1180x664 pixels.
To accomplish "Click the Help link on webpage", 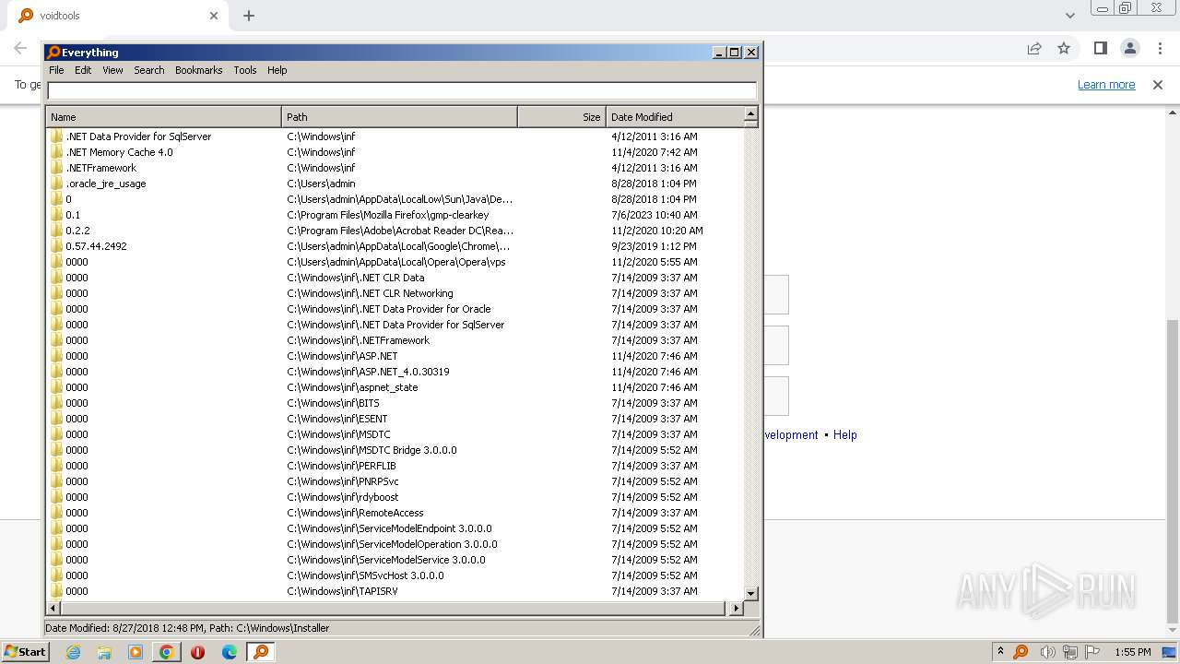I will pos(845,435).
